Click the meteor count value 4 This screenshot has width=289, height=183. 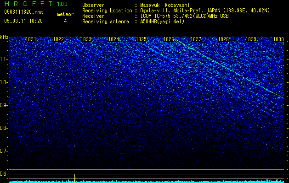(65, 21)
